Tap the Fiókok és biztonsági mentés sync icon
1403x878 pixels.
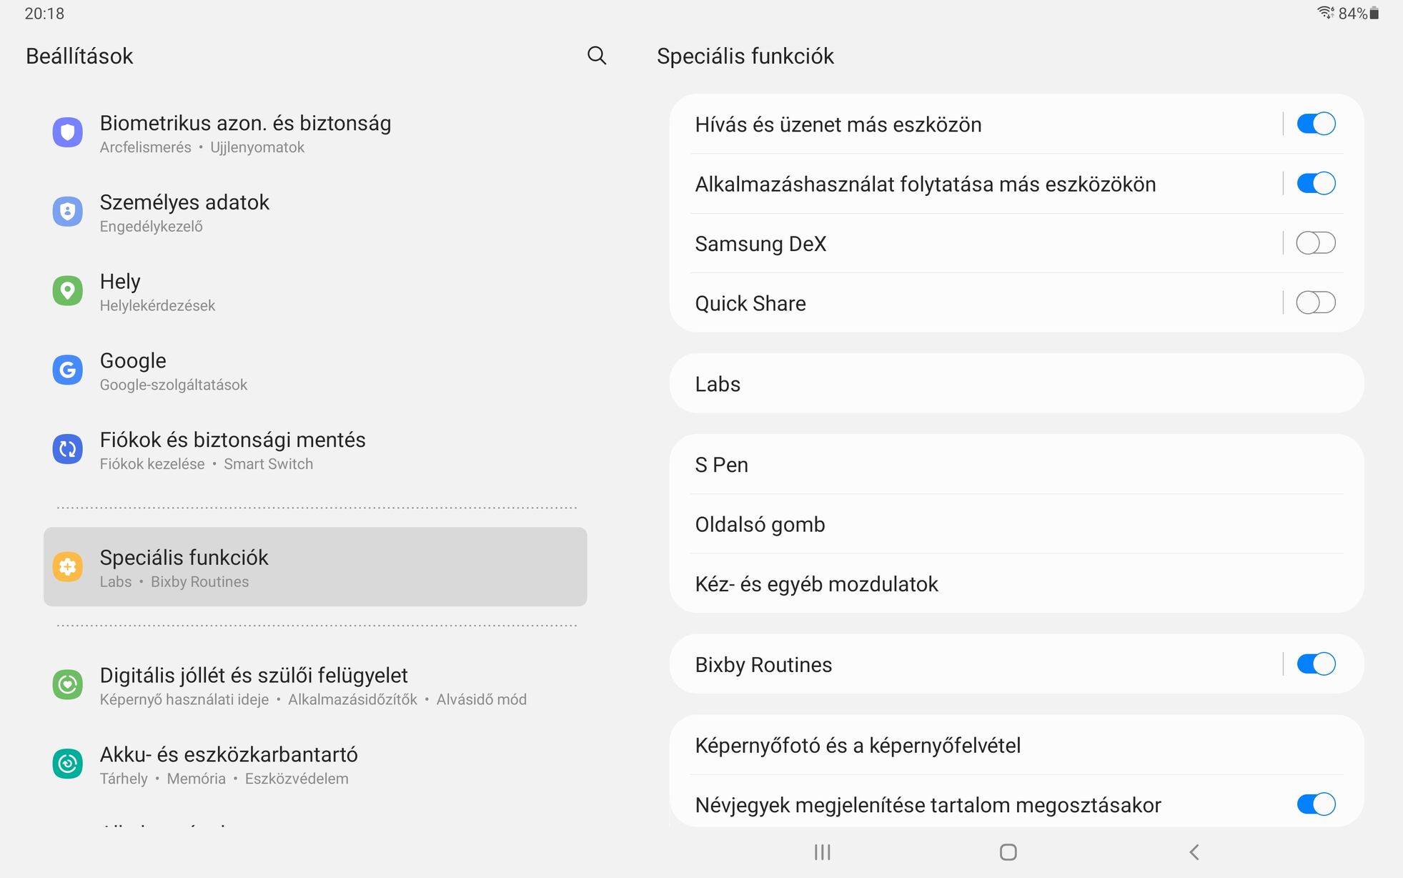(x=68, y=449)
